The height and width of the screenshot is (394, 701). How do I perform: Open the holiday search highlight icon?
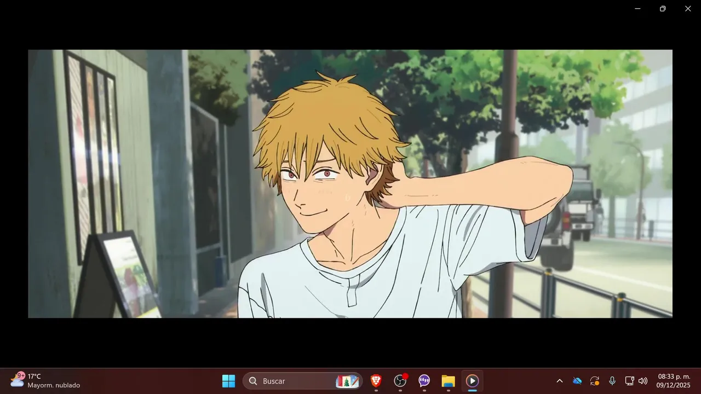click(x=347, y=381)
